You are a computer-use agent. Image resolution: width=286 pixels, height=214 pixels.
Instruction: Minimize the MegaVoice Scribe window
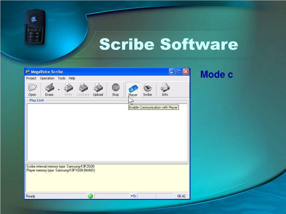pyautogui.click(x=172, y=72)
